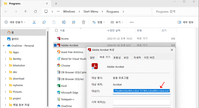This screenshot has width=199, height=108.
Task: Click the Notepad++ shortcut icon
Action: point(59,99)
